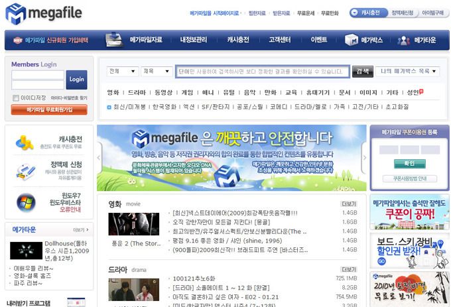
Task: Open 쿠폰이 공짜 attendance banner
Action: coord(410,212)
